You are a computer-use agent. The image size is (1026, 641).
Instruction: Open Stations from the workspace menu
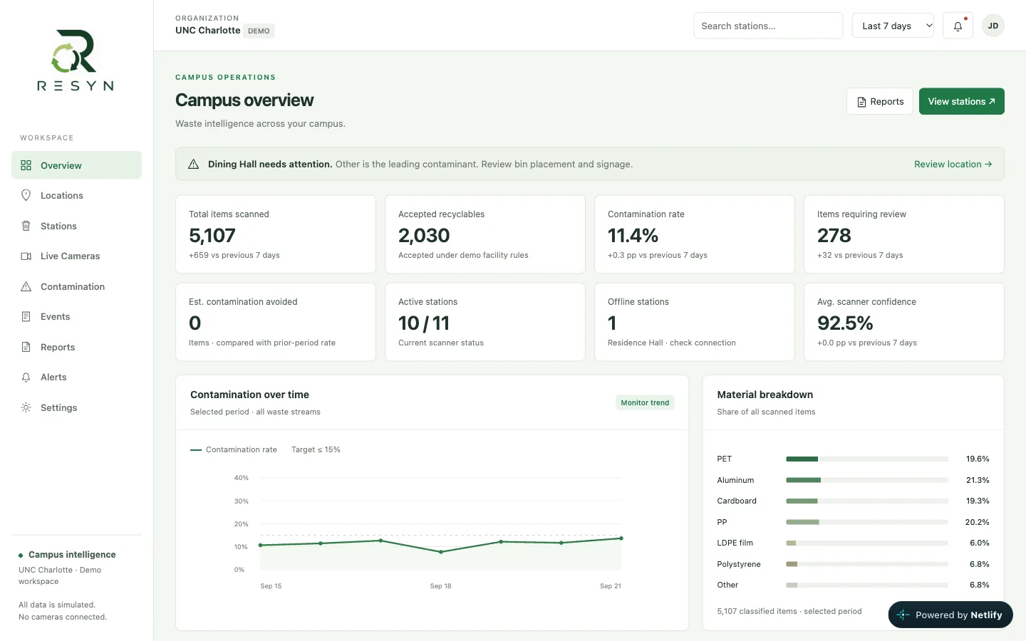tap(76, 226)
